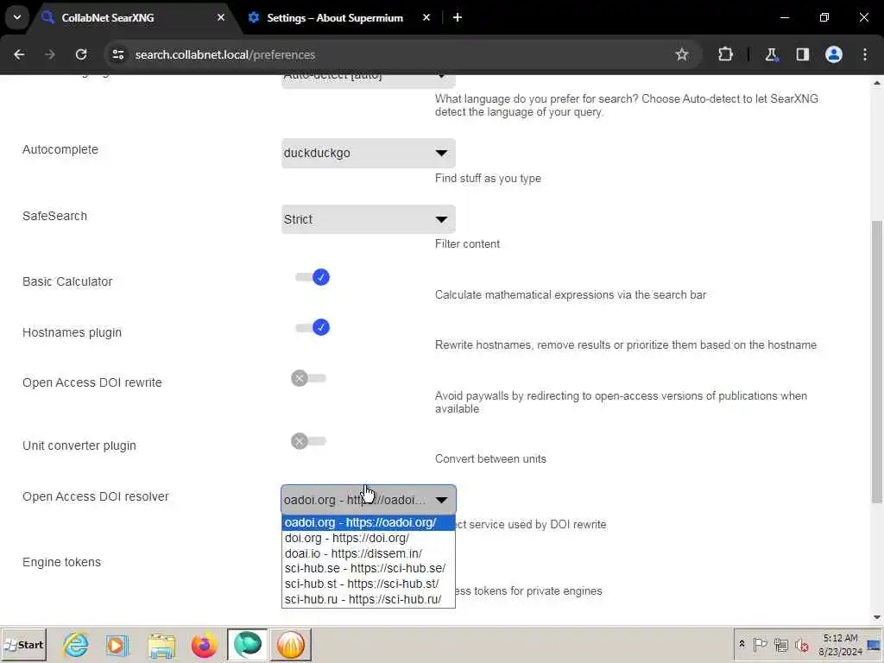This screenshot has width=884, height=663.
Task: Click the page vertical scrollbar thumb
Action: [x=877, y=362]
